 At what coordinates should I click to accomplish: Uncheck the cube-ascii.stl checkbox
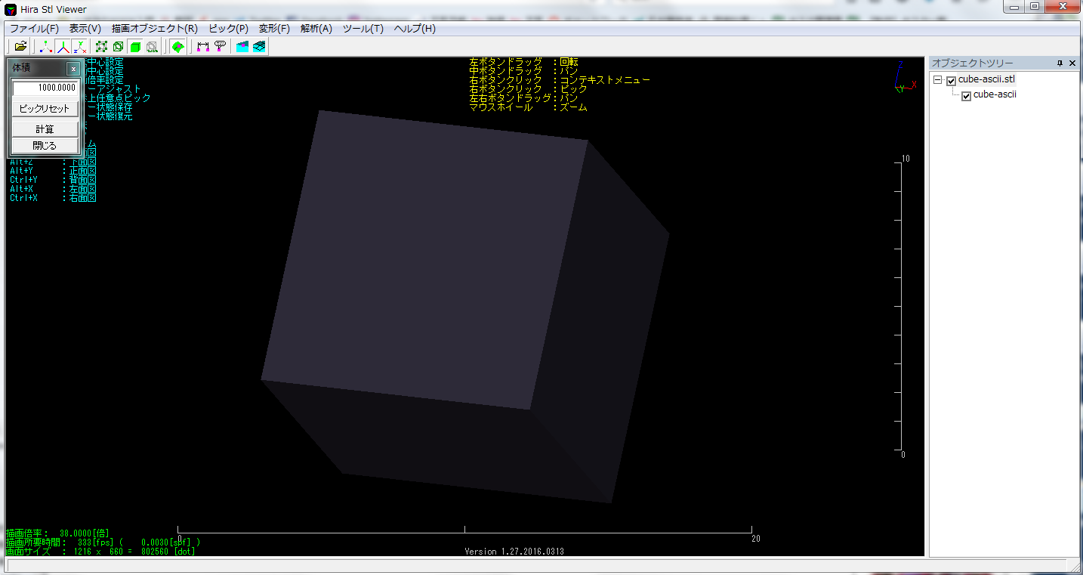951,80
